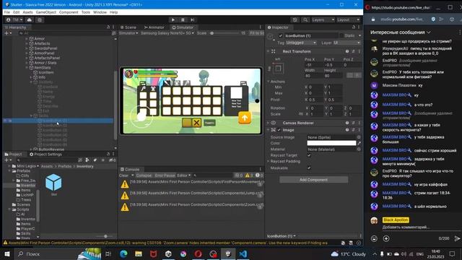
Task: Click the global search magnifier icon
Action: [x=305, y=19]
